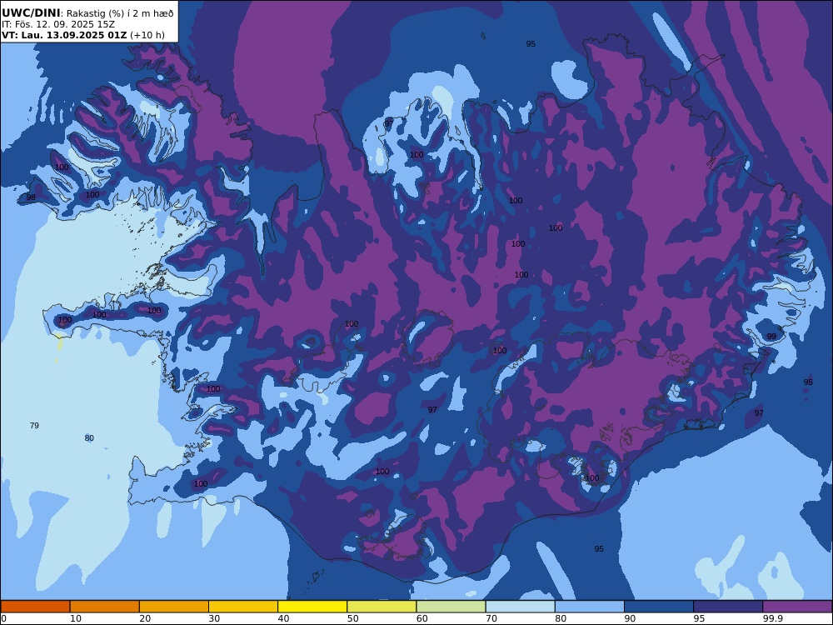833x625 pixels.
Task: Click the legend tick label '60'
Action: [422, 618]
